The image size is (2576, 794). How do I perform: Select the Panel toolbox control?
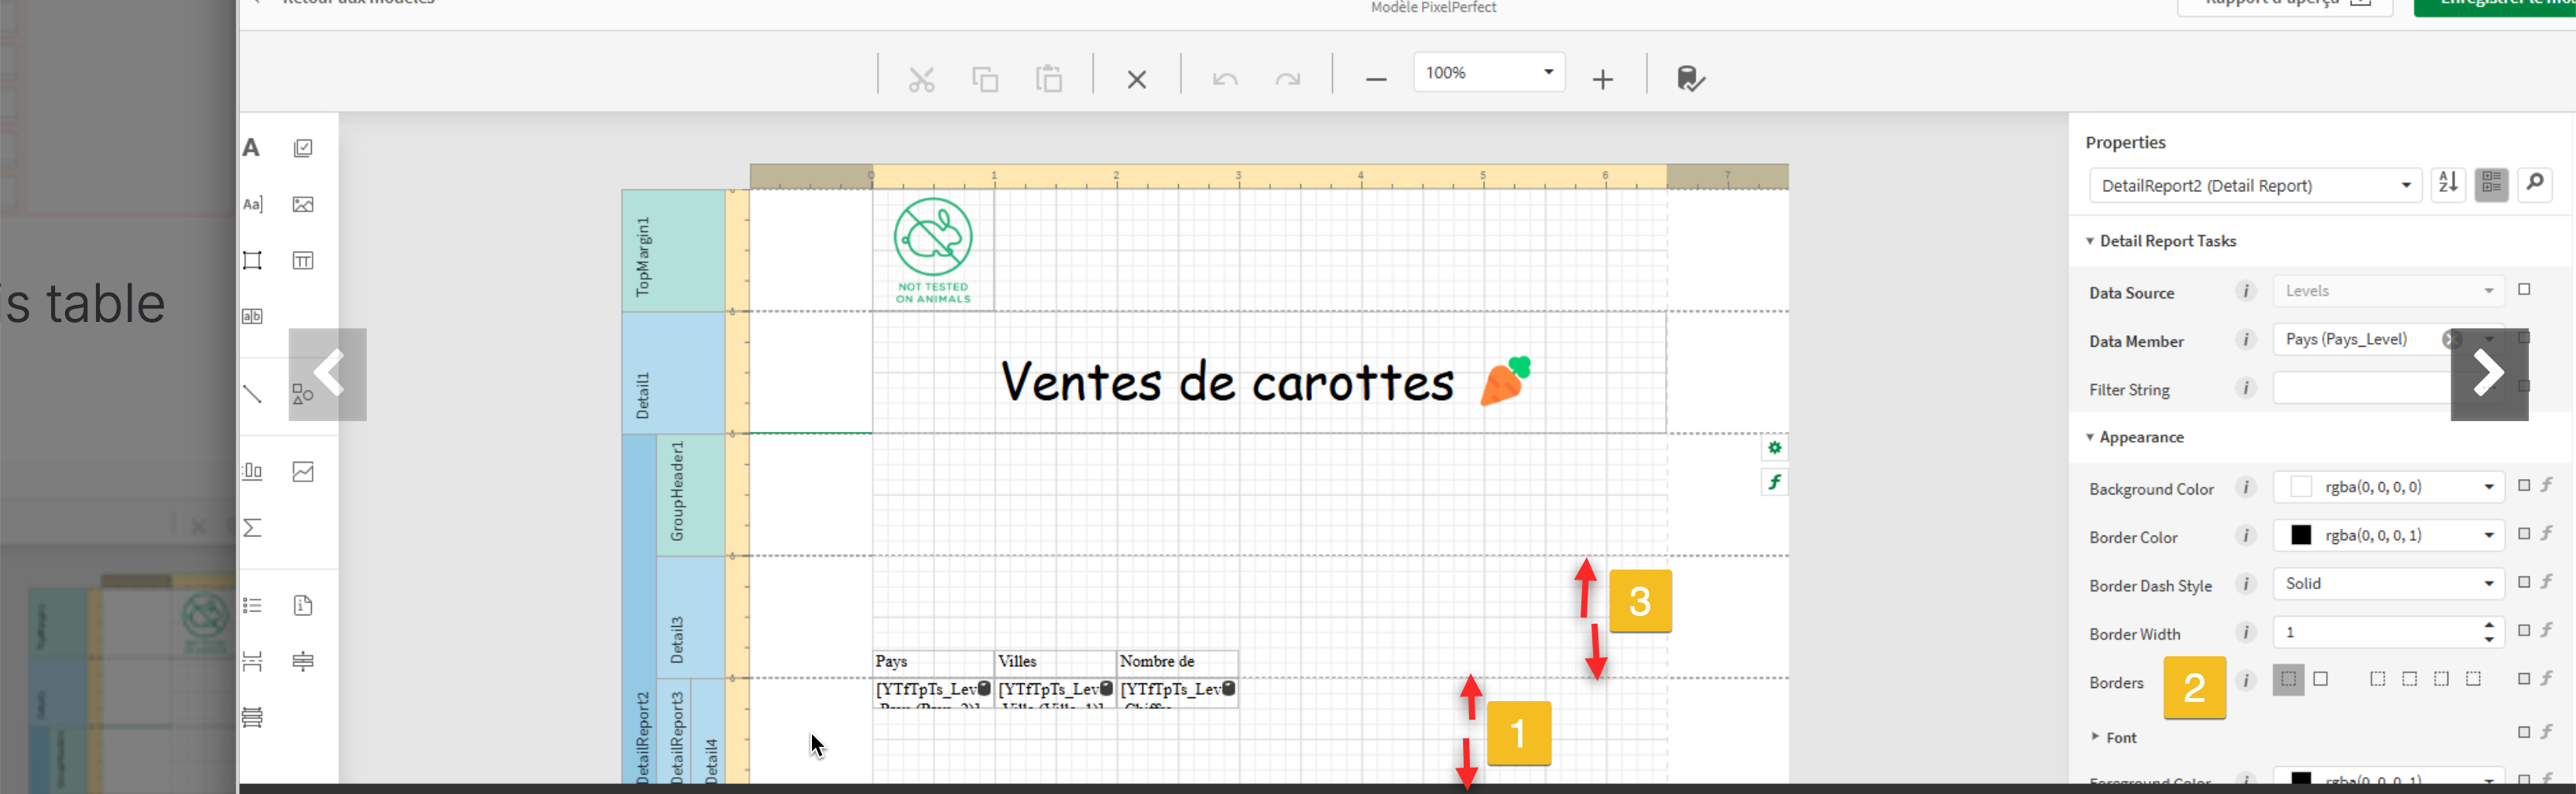click(x=252, y=260)
